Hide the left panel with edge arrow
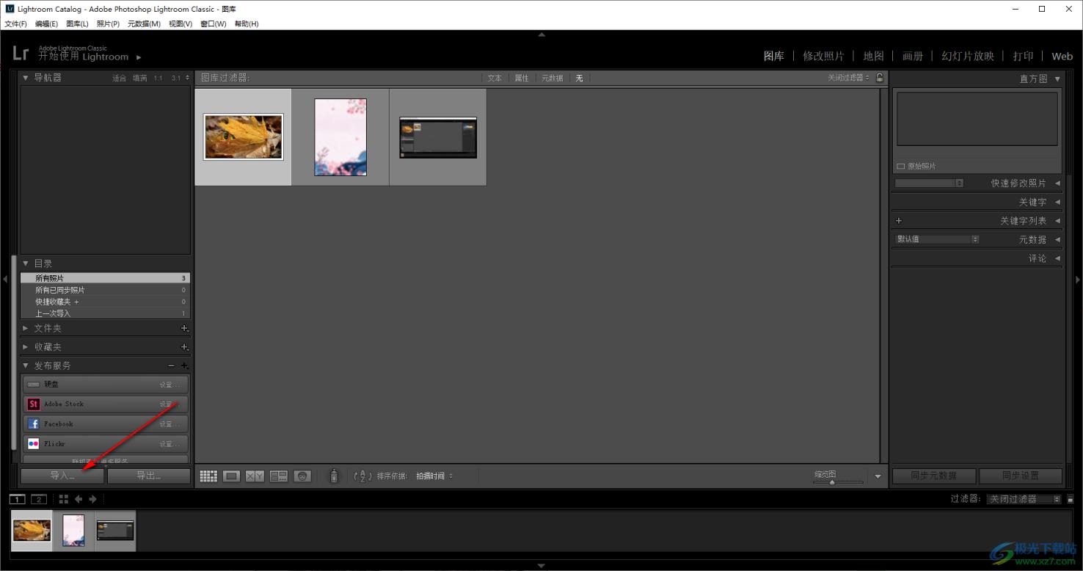This screenshot has height=571, width=1083. click(4, 279)
